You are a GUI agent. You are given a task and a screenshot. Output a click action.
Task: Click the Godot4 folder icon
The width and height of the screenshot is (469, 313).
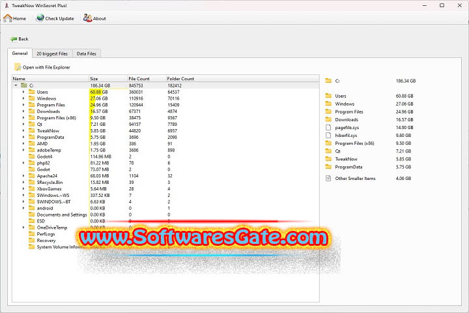pos(32,156)
